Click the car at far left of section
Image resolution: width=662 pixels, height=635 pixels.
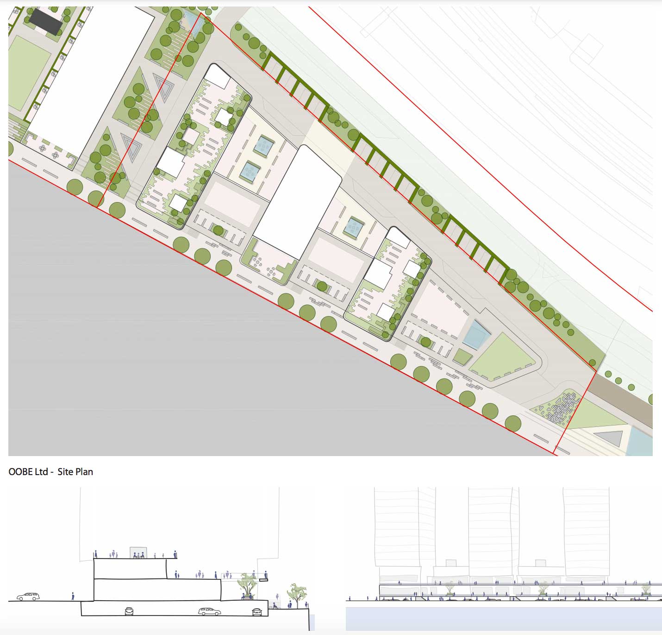click(28, 596)
